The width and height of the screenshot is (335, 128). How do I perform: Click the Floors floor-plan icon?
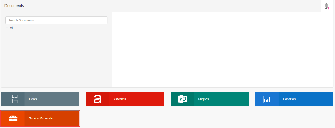[x=13, y=99]
